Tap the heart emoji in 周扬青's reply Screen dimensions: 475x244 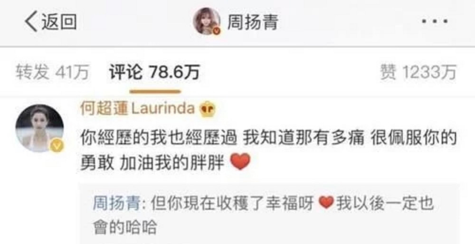(326, 202)
